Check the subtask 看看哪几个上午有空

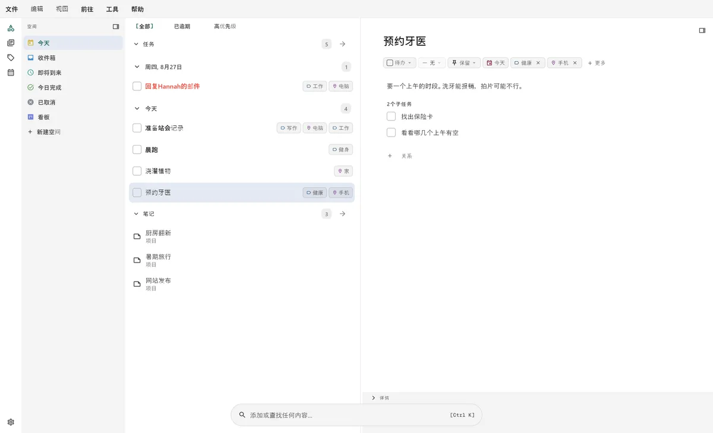tap(391, 132)
